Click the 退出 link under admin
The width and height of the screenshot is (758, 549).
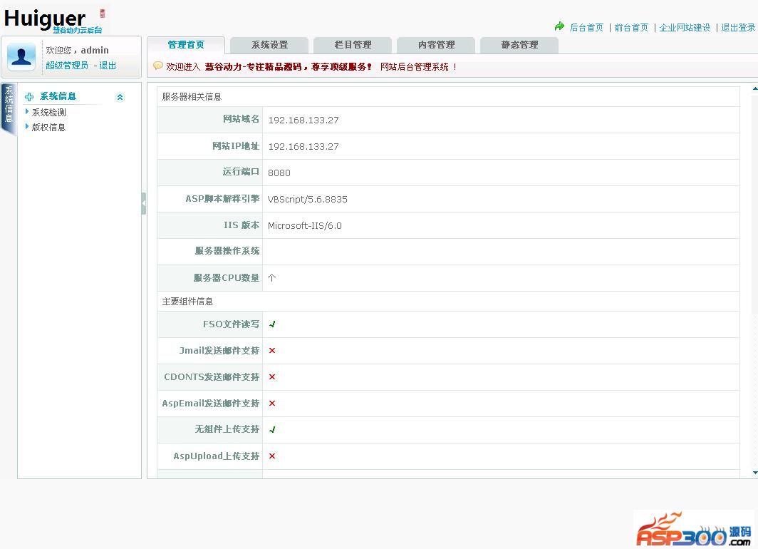[x=108, y=66]
